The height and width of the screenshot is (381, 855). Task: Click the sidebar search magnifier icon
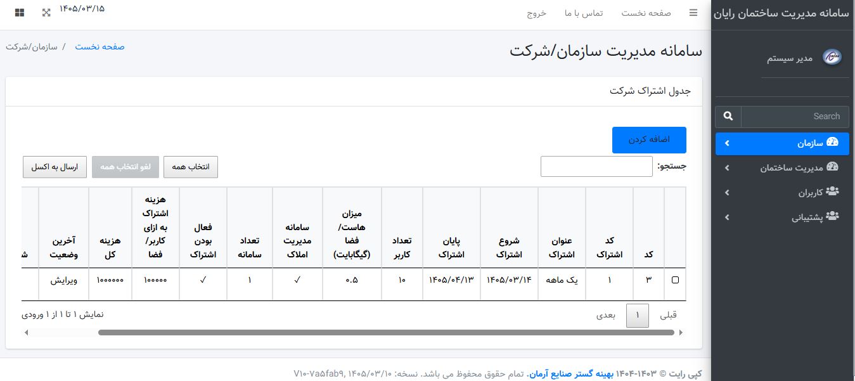click(x=728, y=116)
